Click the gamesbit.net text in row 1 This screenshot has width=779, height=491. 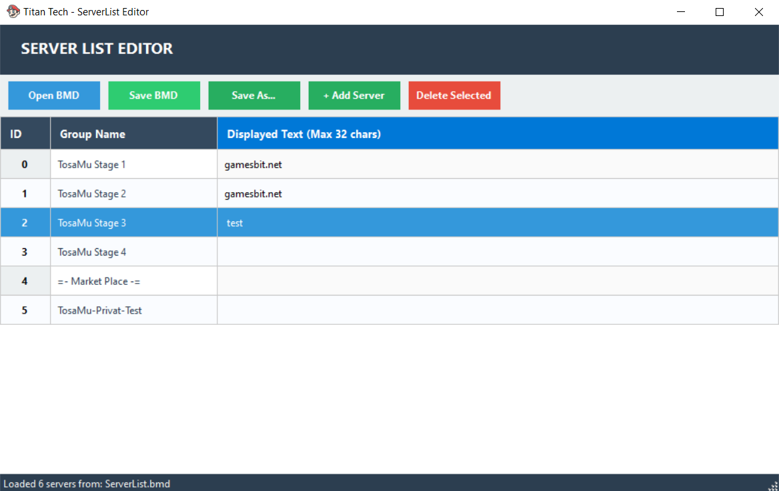[x=253, y=193]
